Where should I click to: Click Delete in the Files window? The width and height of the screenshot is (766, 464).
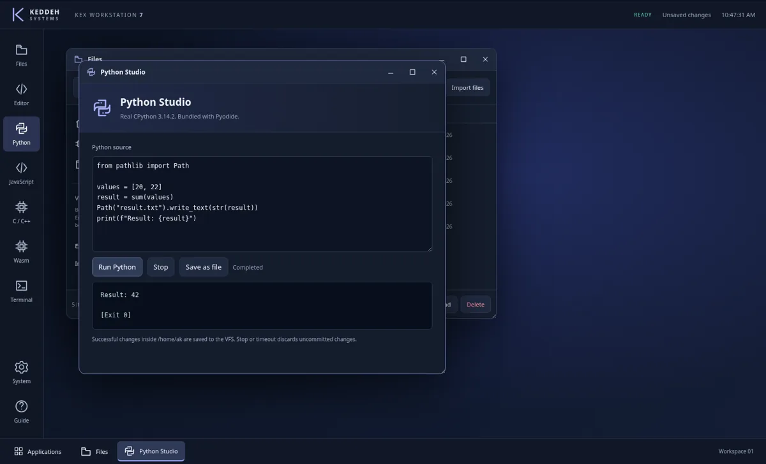[476, 304]
